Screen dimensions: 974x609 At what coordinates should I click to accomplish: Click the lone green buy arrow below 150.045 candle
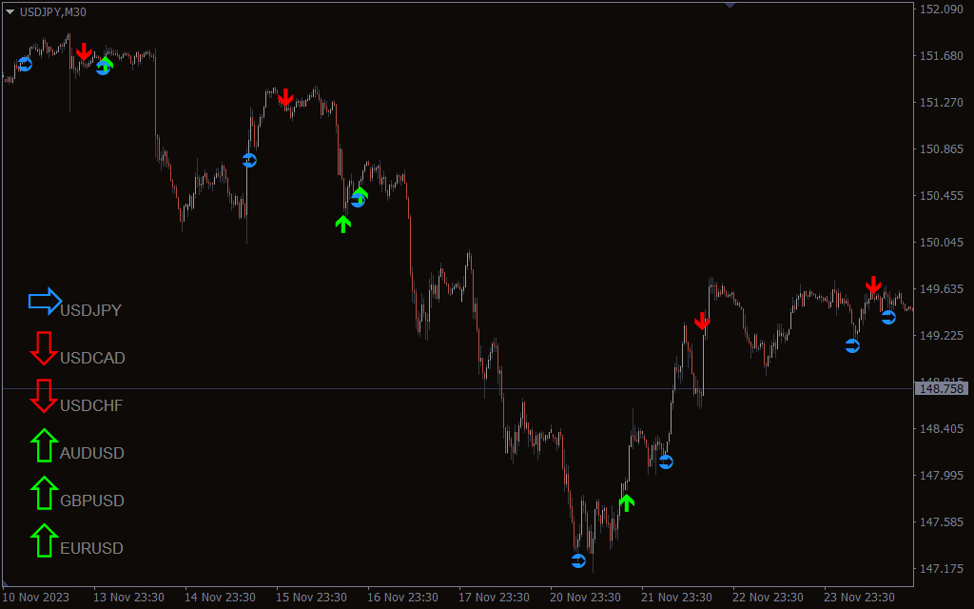click(x=342, y=224)
